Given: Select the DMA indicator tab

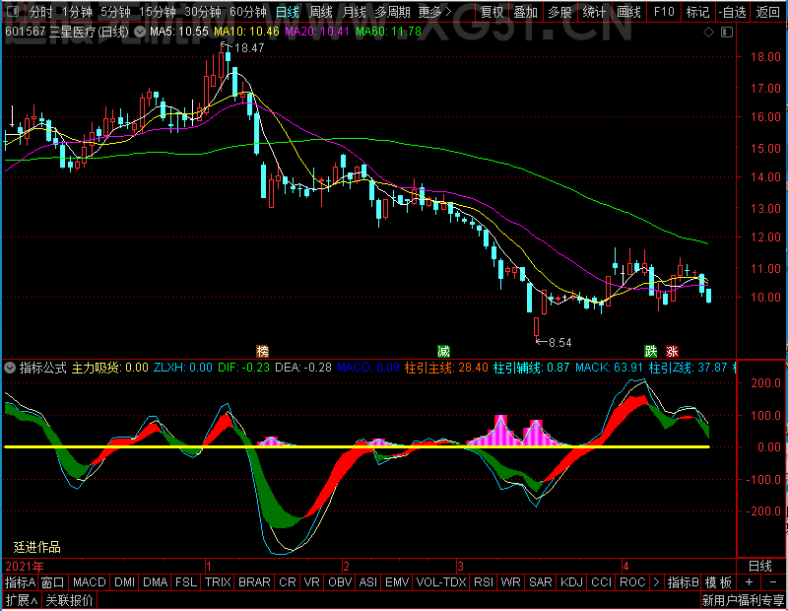Looking at the screenshot, I should tap(156, 582).
